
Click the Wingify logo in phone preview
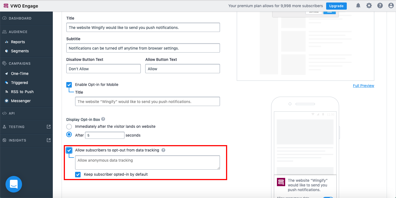click(281, 182)
